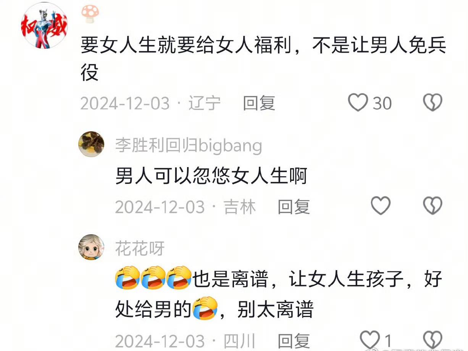
Task: Dislike the top comment from 辽宁
Action: point(432,103)
